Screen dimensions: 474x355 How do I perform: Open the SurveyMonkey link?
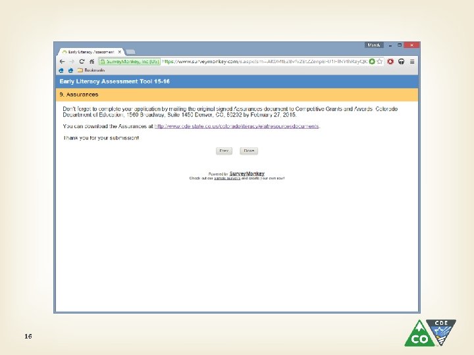tap(247, 174)
